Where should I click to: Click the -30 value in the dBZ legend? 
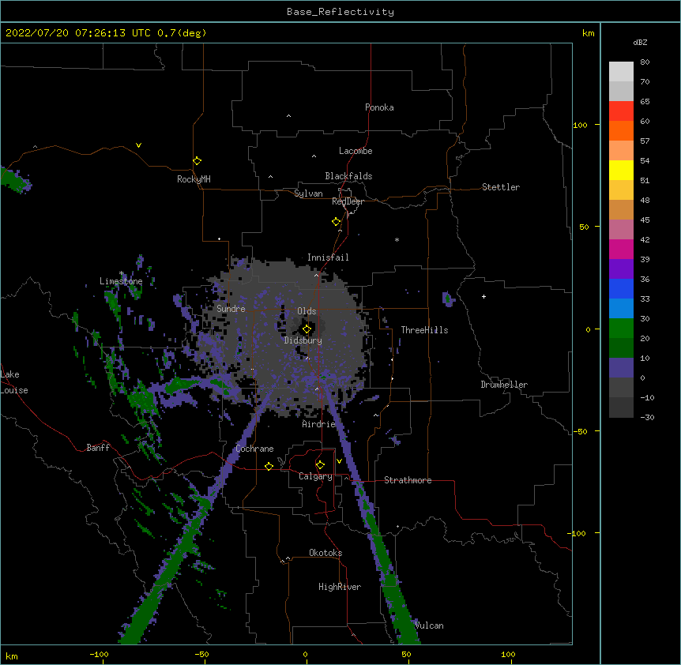647,417
